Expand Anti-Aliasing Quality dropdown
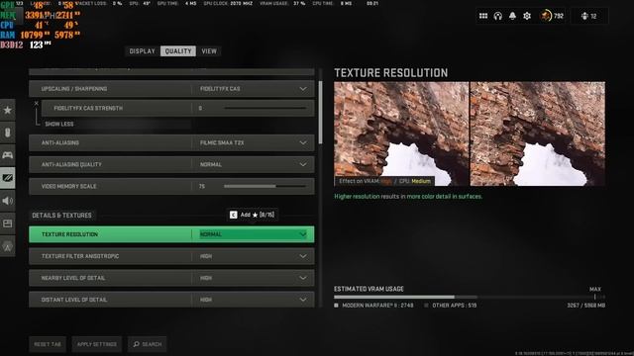The height and width of the screenshot is (356, 634). pyautogui.click(x=171, y=165)
